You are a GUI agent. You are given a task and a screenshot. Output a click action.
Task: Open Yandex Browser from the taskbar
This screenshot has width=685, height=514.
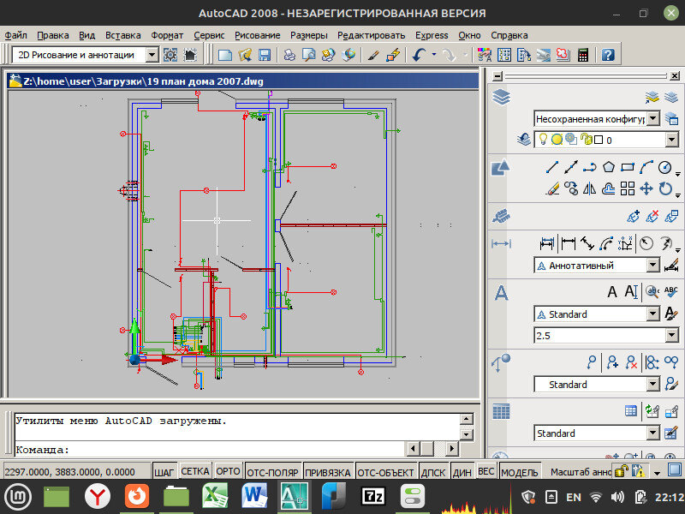(97, 497)
